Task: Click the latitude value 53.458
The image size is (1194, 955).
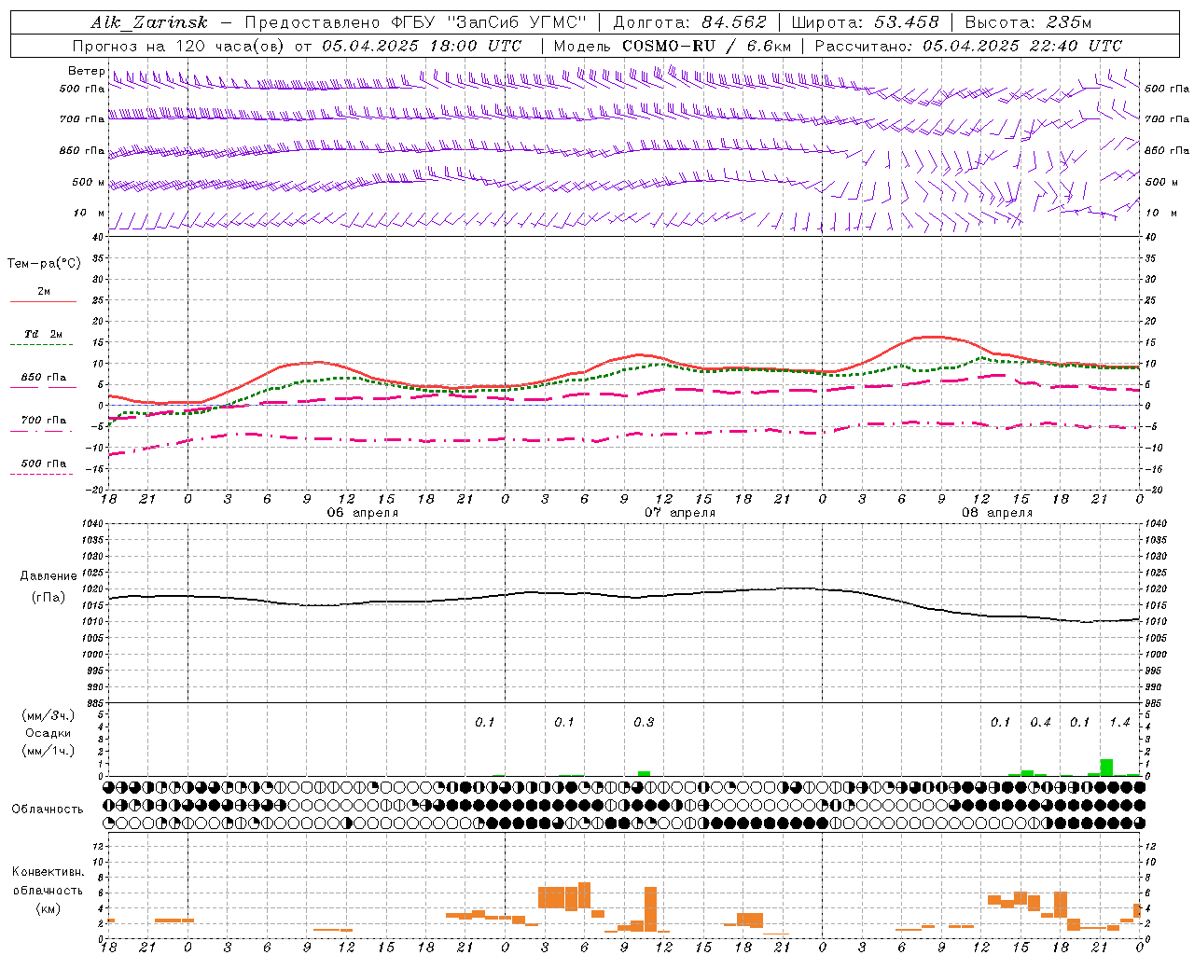Action: pyautogui.click(x=906, y=22)
